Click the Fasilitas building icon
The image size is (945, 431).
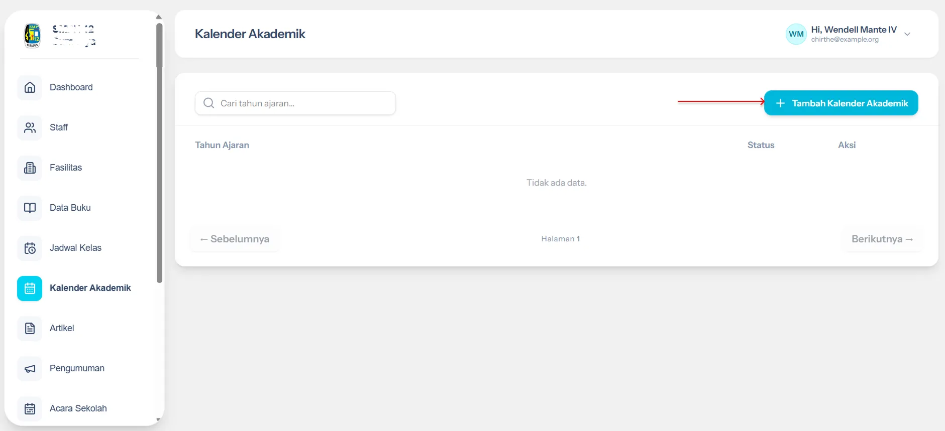(x=30, y=168)
